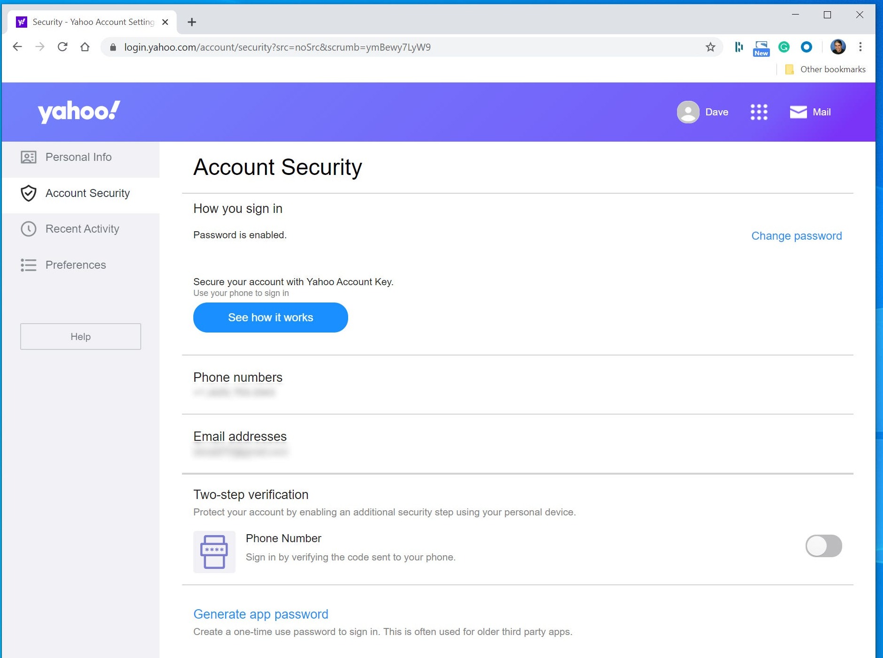883x658 pixels.
Task: Click the Phone Number option label
Action: pos(283,538)
